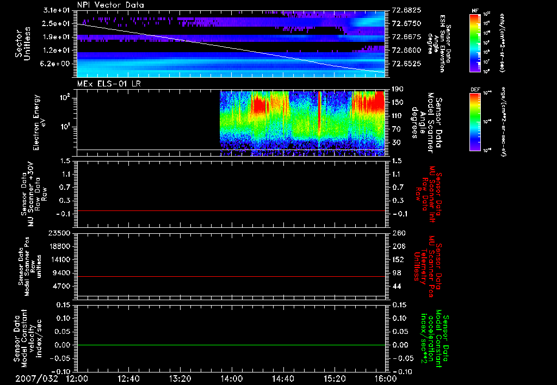Click the "ESH Sun Elevation Angle" axis title
This screenshot has height=385, width=557.
439,44
